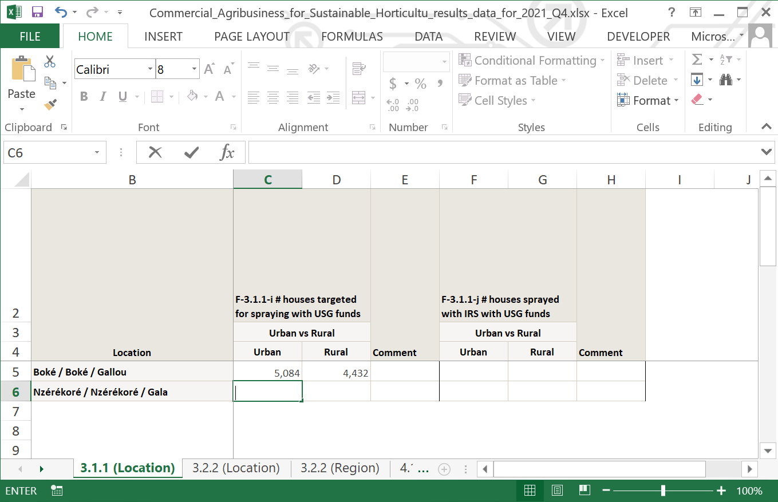
Task: Expand the formula bar
Action: [767, 152]
